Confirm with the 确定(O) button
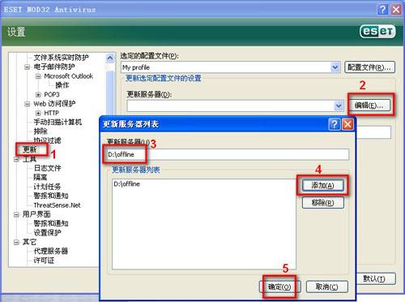 (x=279, y=287)
